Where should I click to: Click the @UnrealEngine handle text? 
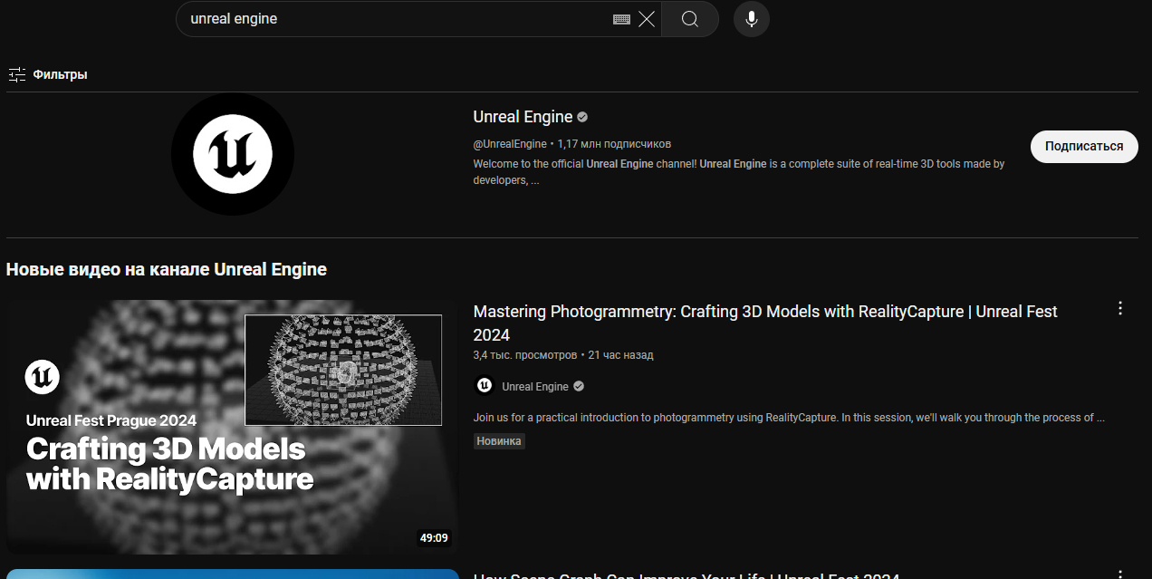pyautogui.click(x=510, y=144)
